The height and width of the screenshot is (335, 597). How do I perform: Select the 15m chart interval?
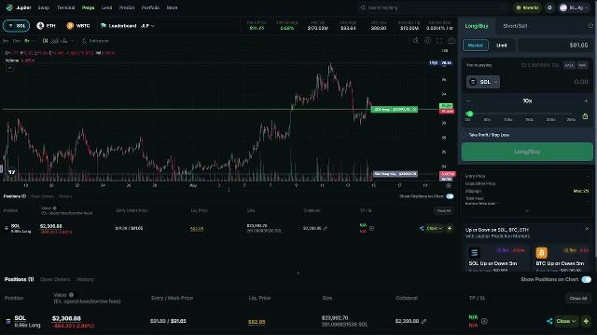click(x=17, y=41)
